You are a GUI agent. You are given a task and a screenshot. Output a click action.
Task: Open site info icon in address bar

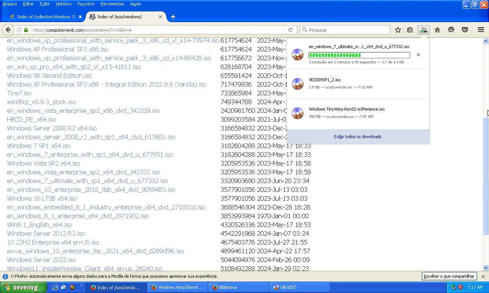[x=19, y=30]
